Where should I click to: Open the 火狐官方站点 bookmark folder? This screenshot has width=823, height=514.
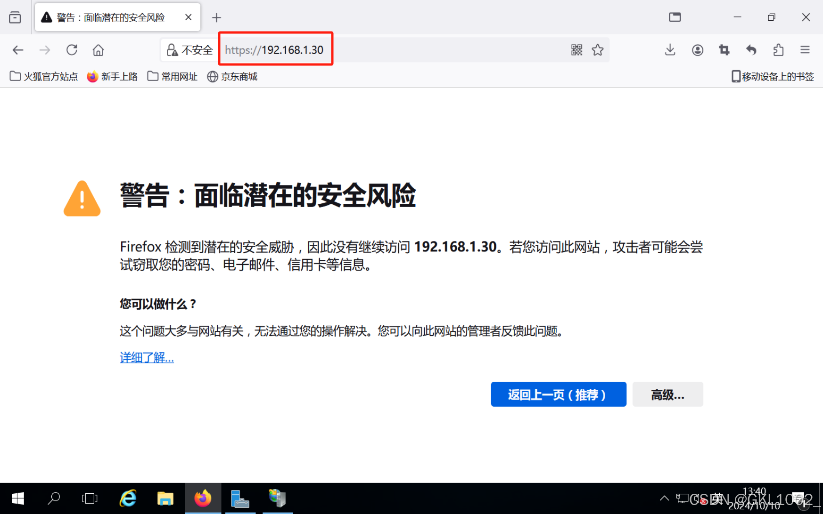[x=44, y=76]
